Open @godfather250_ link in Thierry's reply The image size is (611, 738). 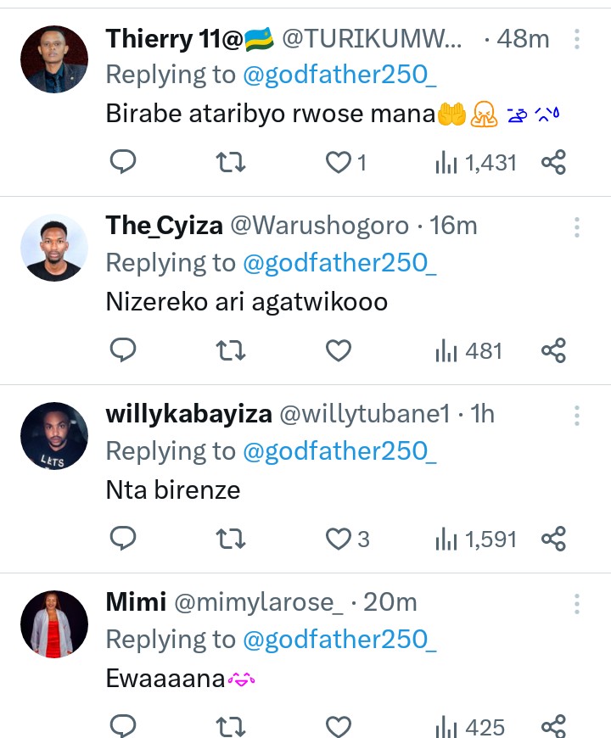pyautogui.click(x=339, y=75)
